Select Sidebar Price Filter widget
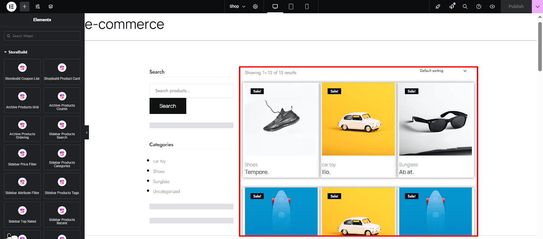Image resolution: width=543 pixels, height=239 pixels. (x=22, y=158)
